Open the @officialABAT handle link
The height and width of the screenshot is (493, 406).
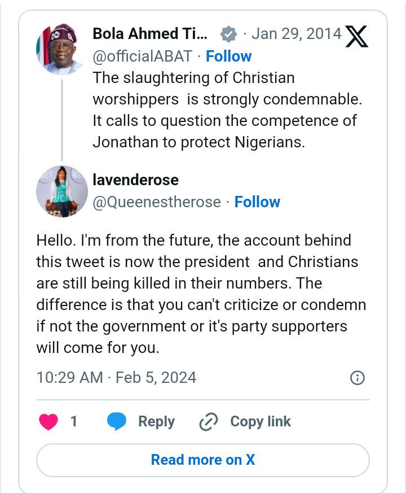click(142, 56)
